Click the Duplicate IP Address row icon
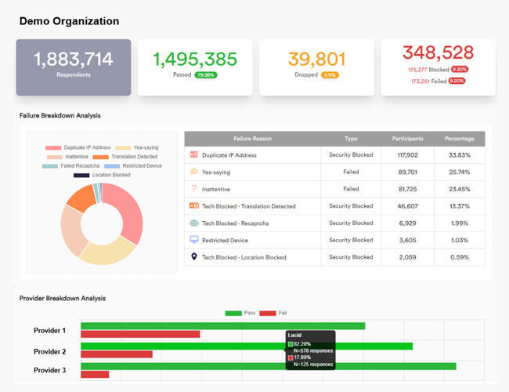The image size is (509, 392). click(x=194, y=155)
